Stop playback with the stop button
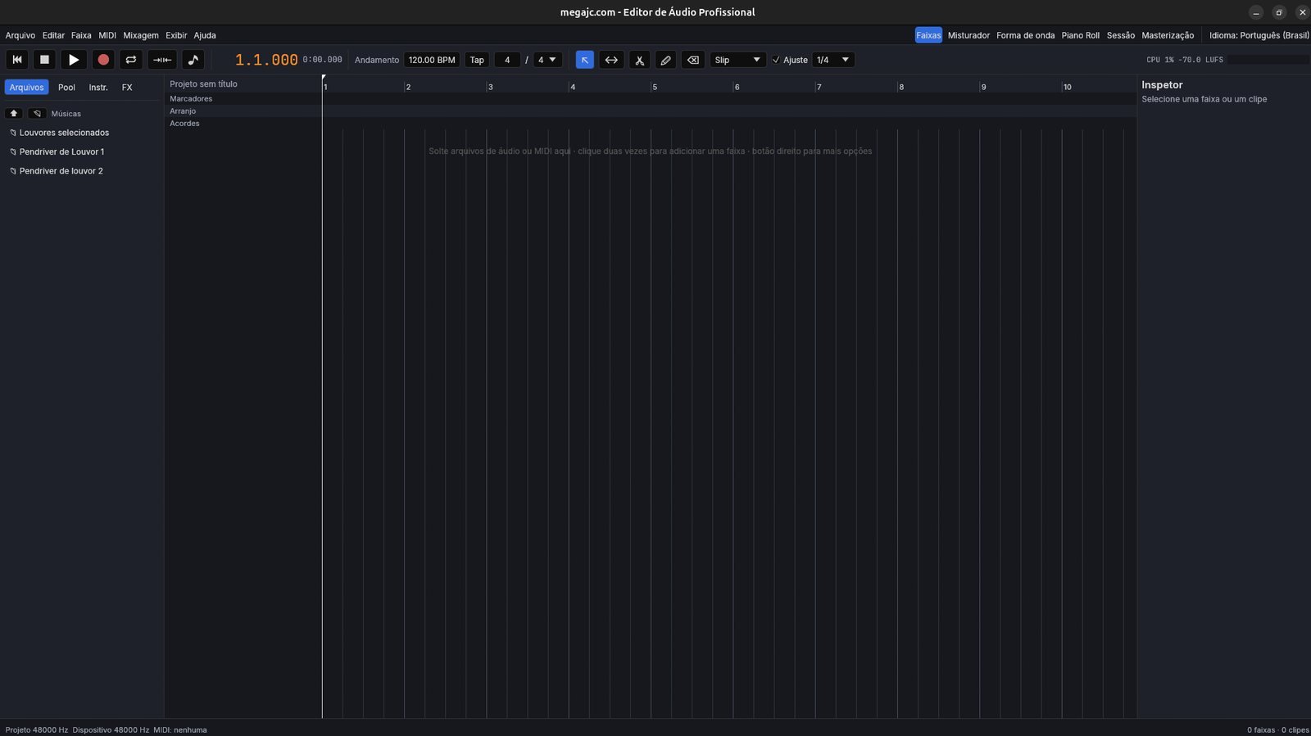 coord(45,60)
